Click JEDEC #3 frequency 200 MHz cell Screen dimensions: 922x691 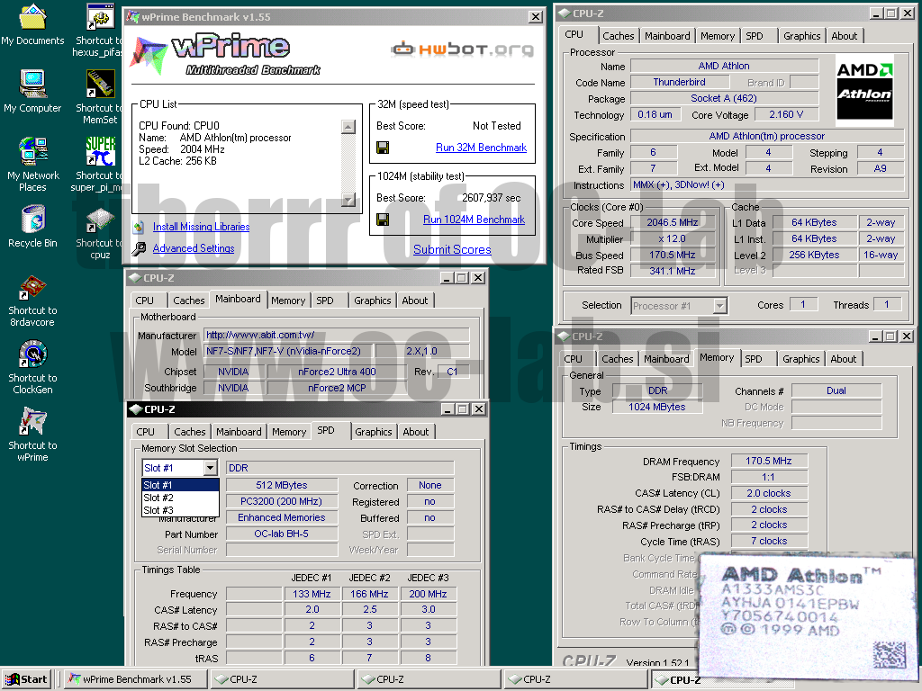click(x=428, y=594)
